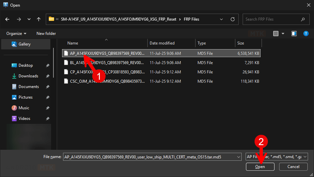Open the Downloads folder in sidebar
This screenshot has width=314, height=177.
pyautogui.click(x=28, y=76)
